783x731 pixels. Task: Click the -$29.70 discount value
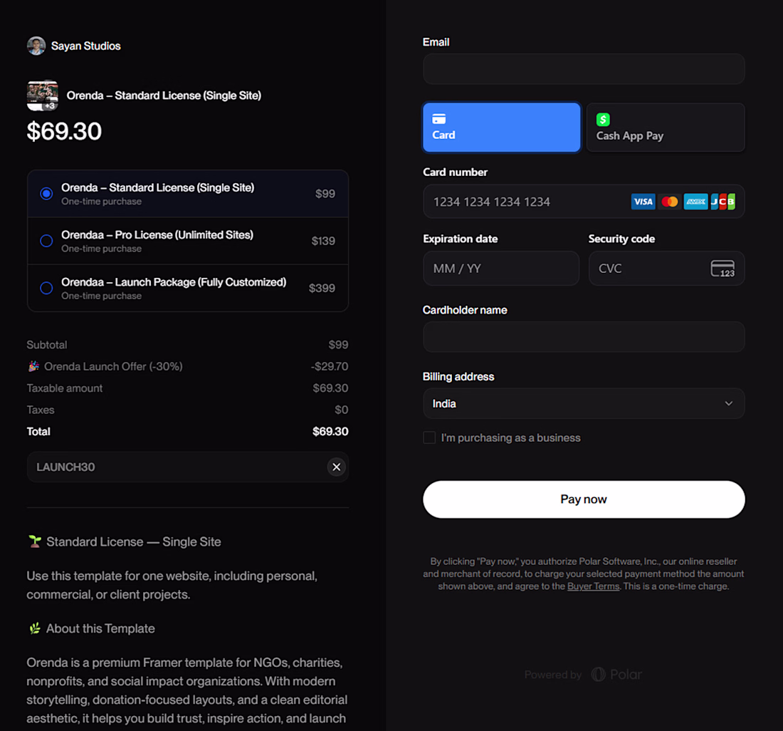pos(330,366)
